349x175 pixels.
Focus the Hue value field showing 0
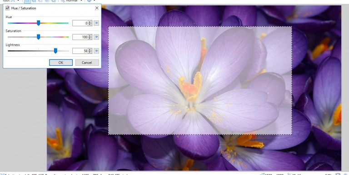(80, 23)
